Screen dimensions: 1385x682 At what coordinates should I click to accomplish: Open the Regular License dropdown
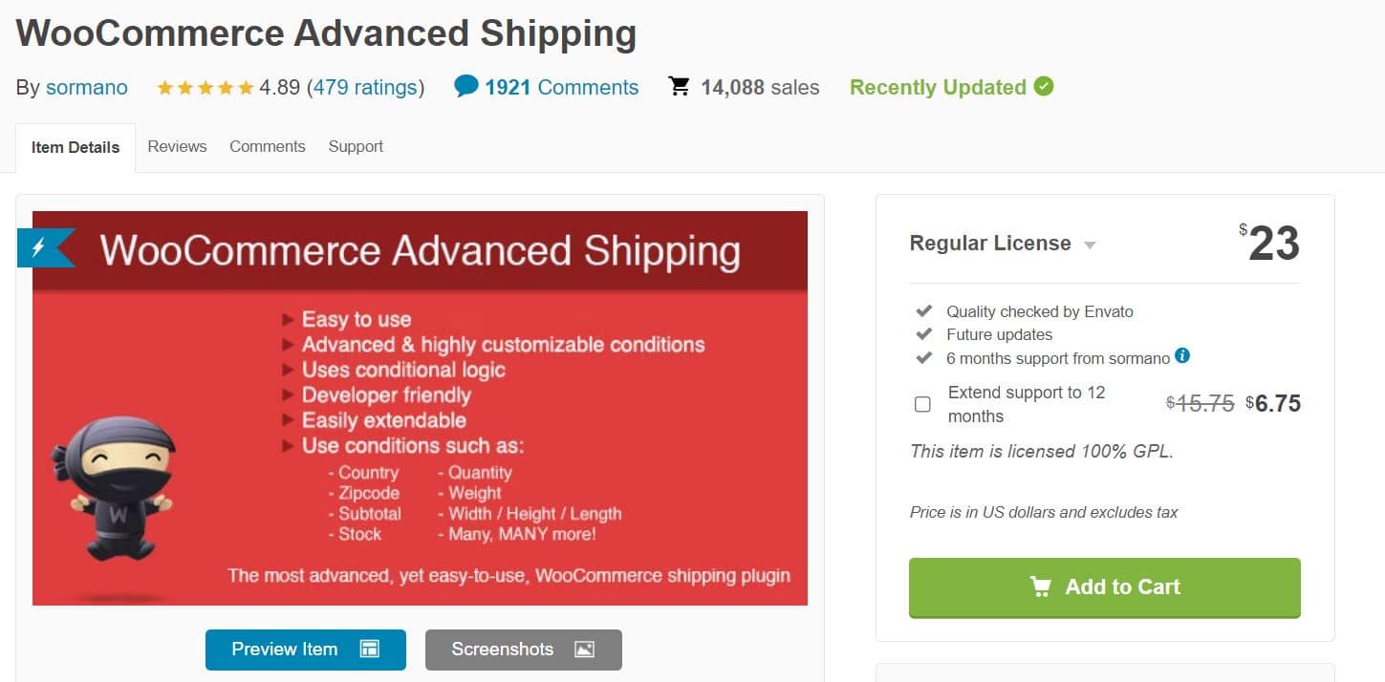pyautogui.click(x=1090, y=245)
